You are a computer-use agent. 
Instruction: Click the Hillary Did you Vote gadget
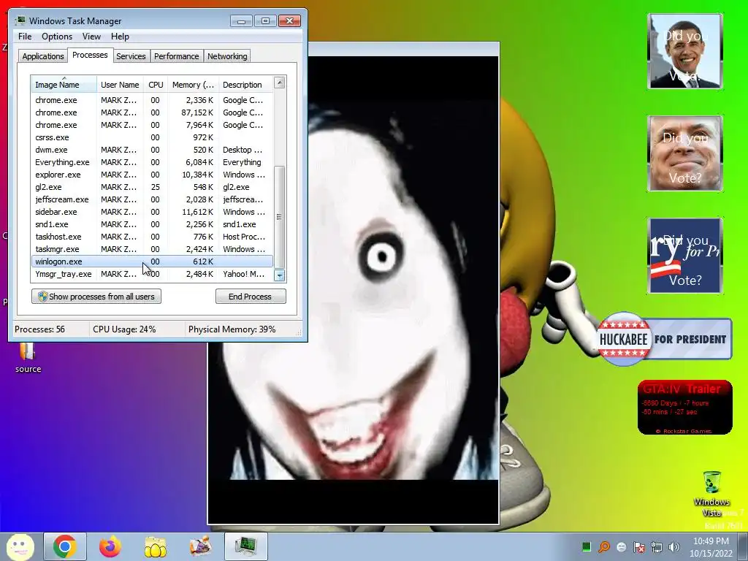tap(685, 256)
